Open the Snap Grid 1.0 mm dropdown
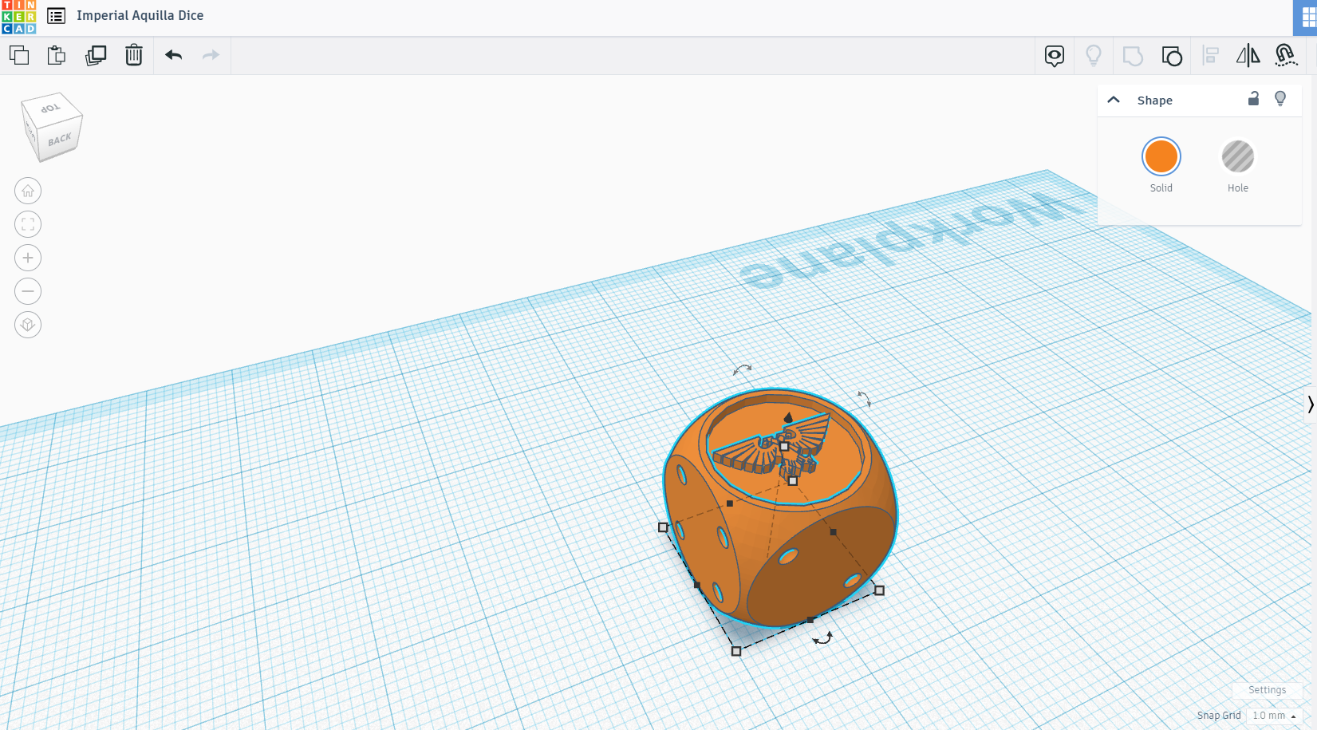 (1274, 716)
